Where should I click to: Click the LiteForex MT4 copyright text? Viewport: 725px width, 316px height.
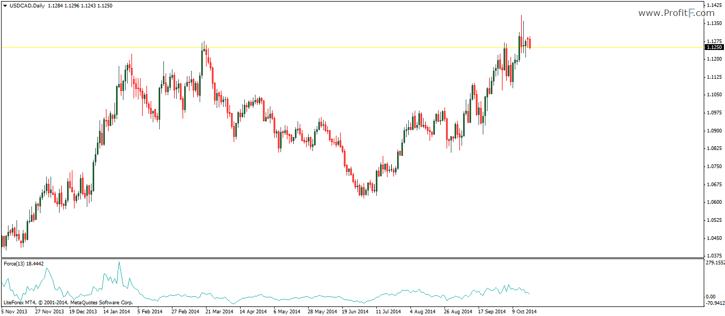click(68, 302)
